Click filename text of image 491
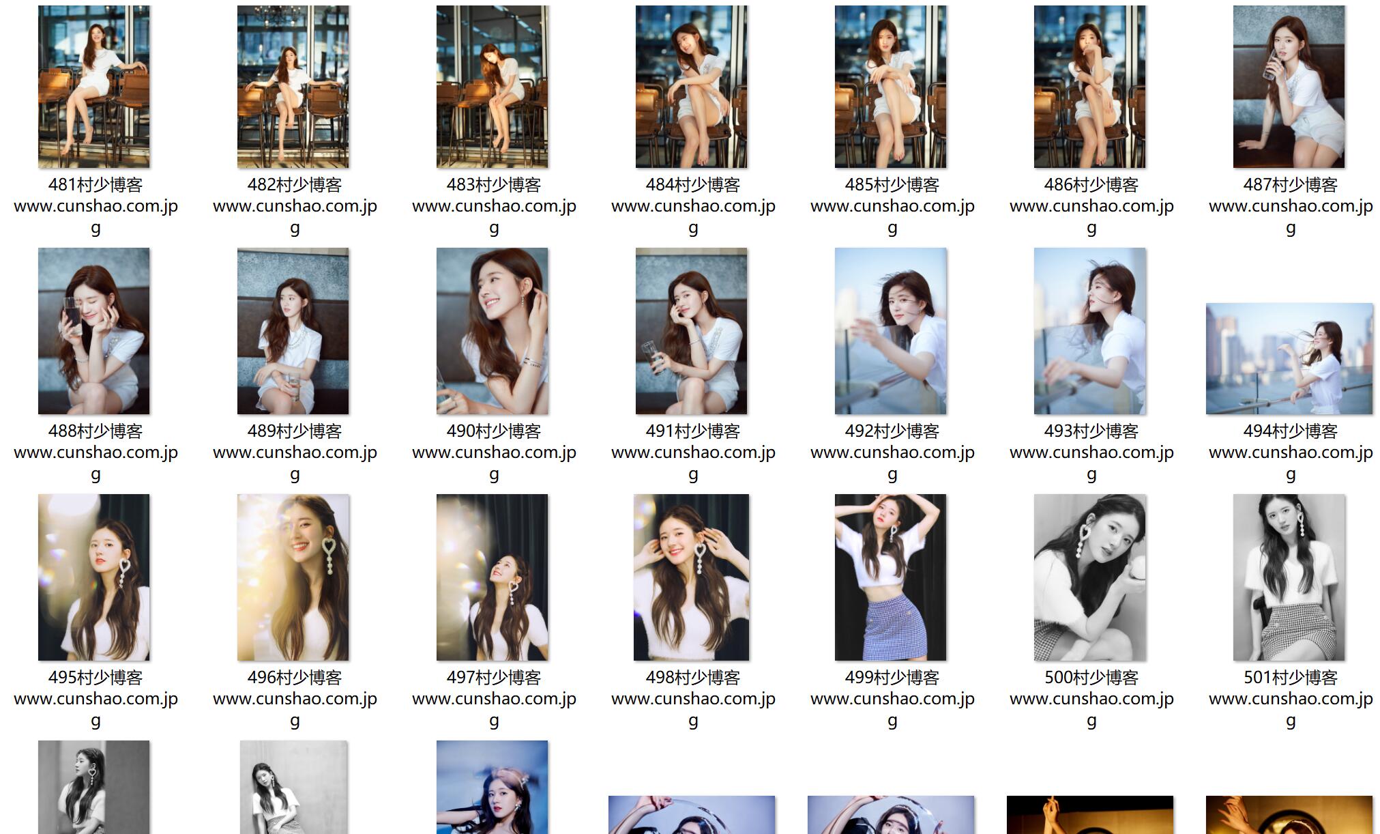 [x=693, y=452]
